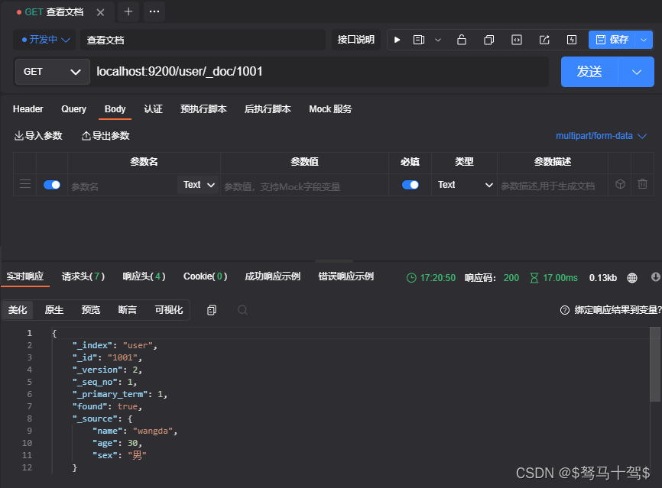This screenshot has height=488, width=662.
Task: Search the response with magnifier icon
Action: [242, 310]
